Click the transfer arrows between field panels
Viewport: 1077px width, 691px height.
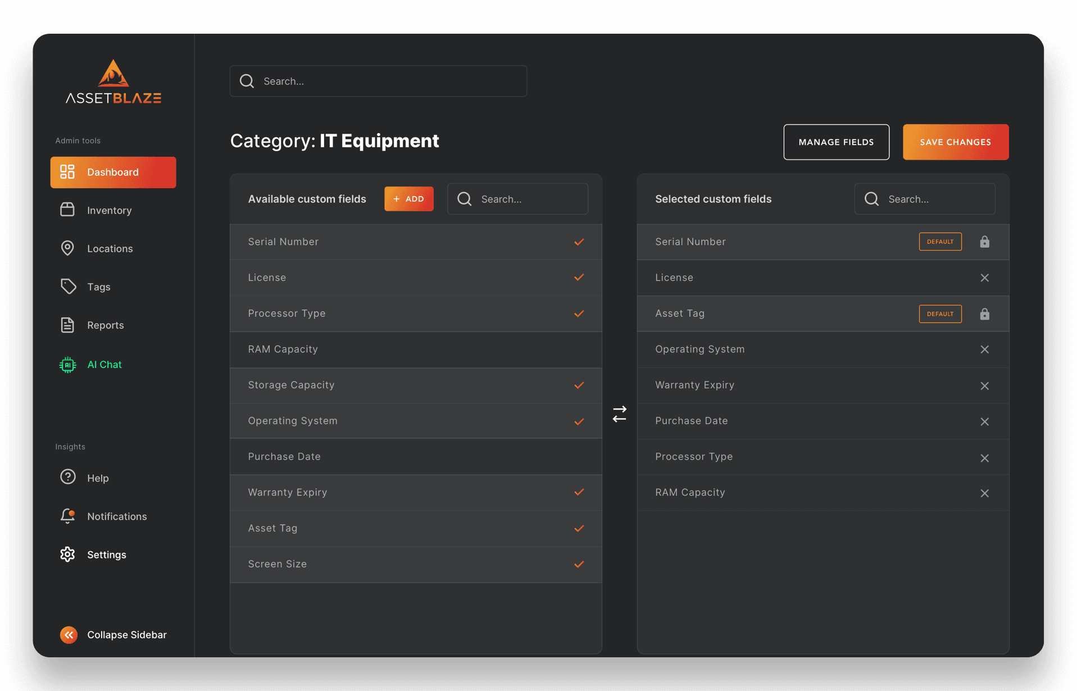(x=620, y=415)
